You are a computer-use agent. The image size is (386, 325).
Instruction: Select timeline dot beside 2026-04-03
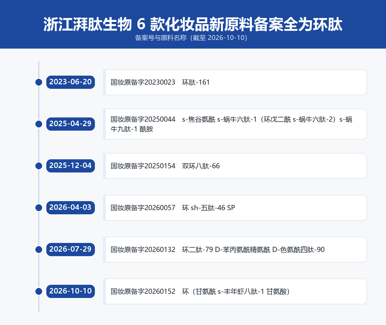click(39, 208)
